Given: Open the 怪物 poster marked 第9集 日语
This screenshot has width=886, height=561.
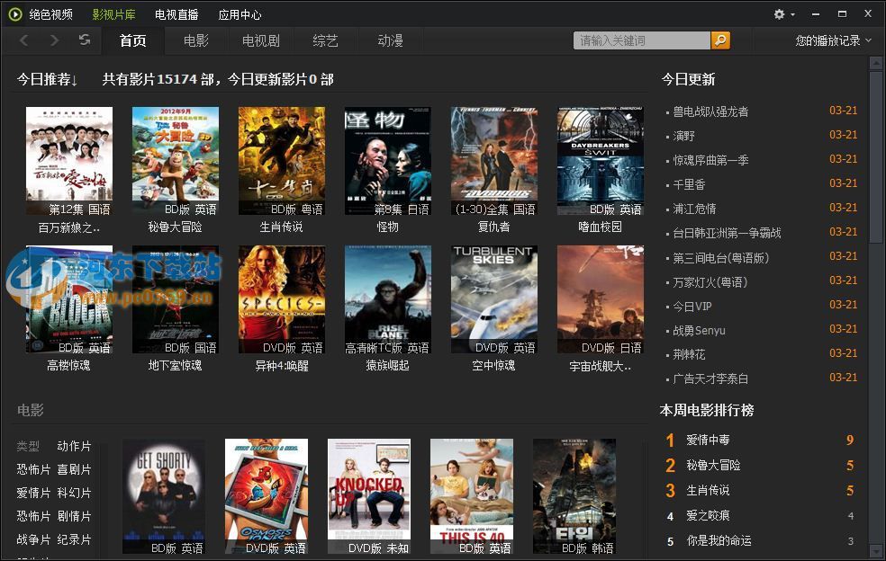Looking at the screenshot, I should (387, 160).
